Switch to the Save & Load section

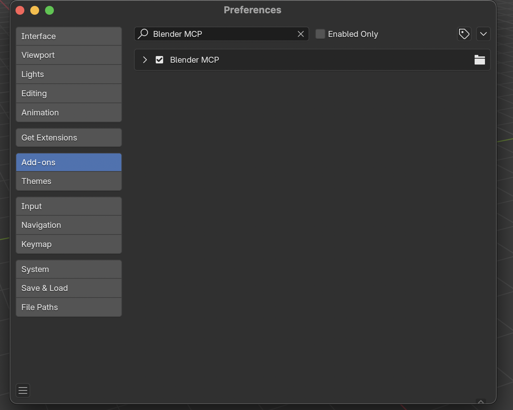pos(69,288)
